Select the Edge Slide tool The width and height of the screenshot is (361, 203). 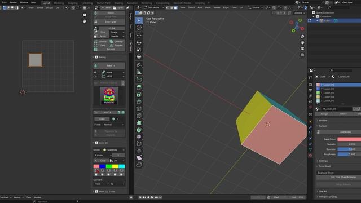click(x=139, y=144)
